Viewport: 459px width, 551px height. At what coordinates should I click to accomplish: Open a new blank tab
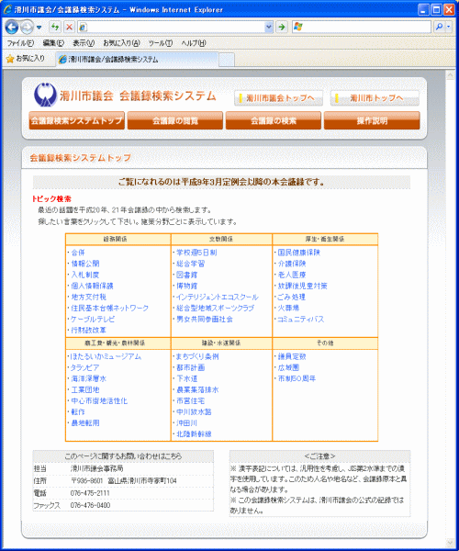coord(227,60)
